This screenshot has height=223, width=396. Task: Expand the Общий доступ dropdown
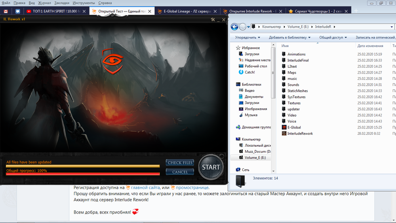[333, 38]
